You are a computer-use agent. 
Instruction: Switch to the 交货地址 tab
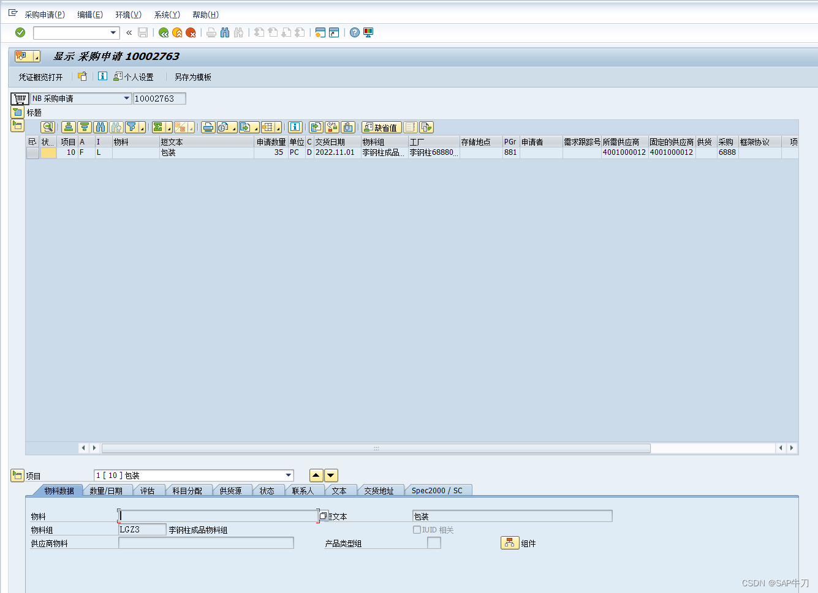click(379, 491)
